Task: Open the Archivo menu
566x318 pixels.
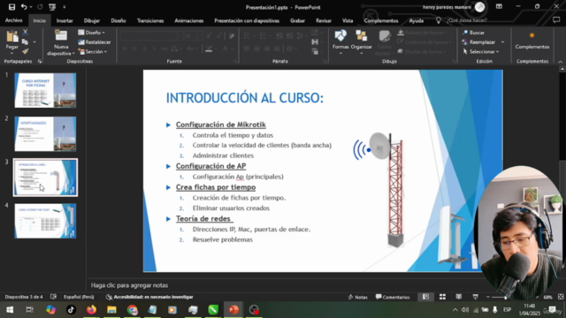Action: click(14, 20)
